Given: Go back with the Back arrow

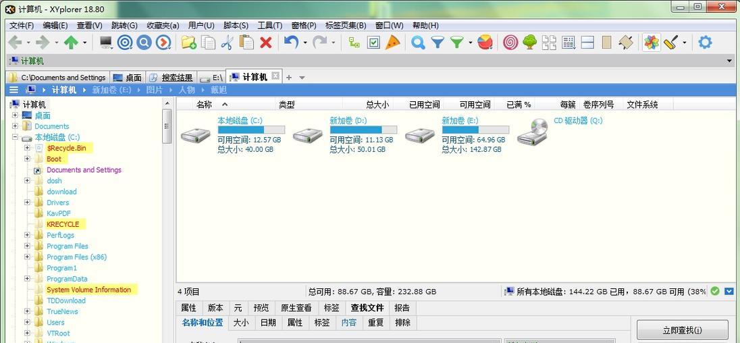Looking at the screenshot, I should tap(15, 43).
